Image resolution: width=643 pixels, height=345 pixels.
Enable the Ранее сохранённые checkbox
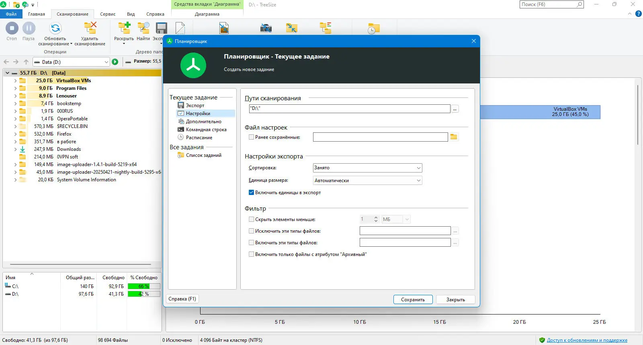tap(252, 137)
